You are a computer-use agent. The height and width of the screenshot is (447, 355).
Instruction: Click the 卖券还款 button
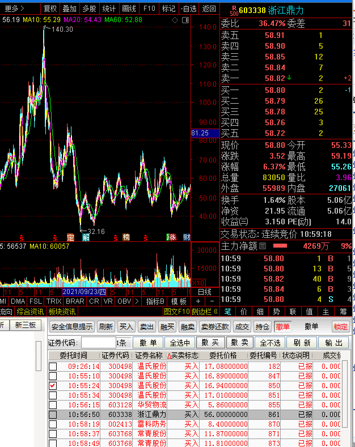pyautogui.click(x=215, y=327)
